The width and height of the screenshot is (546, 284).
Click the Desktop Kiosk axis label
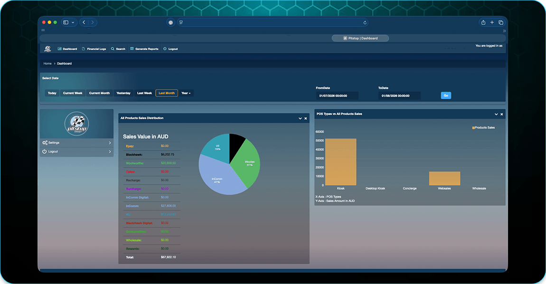(375, 188)
